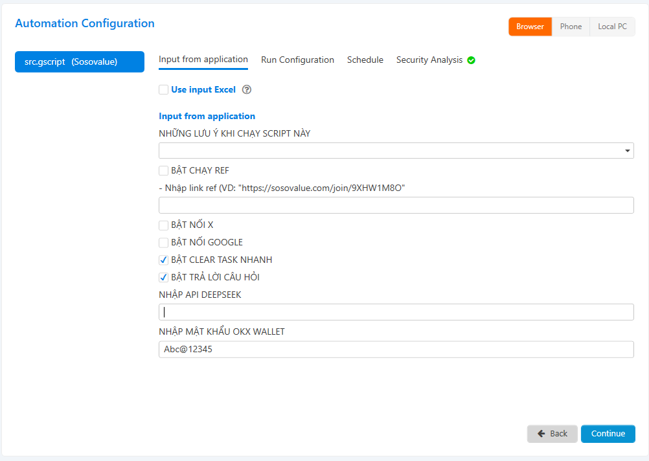This screenshot has height=461, width=649.
Task: Enable the BẬT NỐI X checkbox
Action: (164, 225)
